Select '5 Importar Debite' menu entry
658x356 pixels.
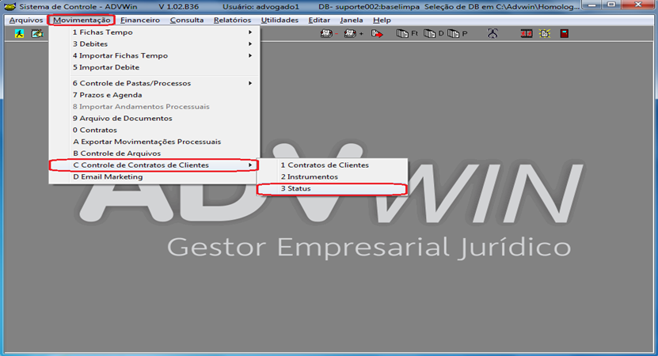pos(154,67)
